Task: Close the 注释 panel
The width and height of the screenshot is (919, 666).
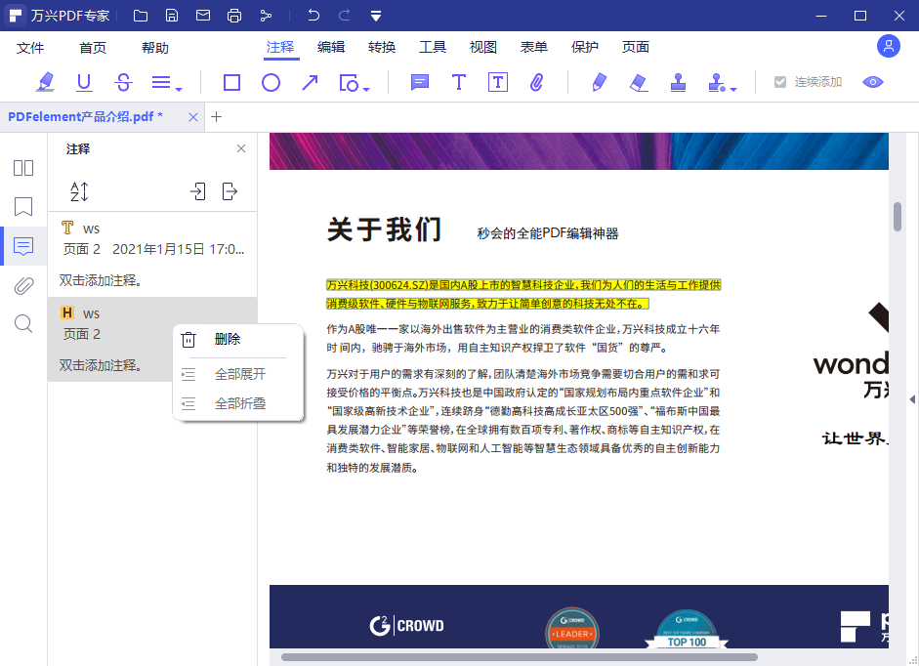Action: (241, 148)
